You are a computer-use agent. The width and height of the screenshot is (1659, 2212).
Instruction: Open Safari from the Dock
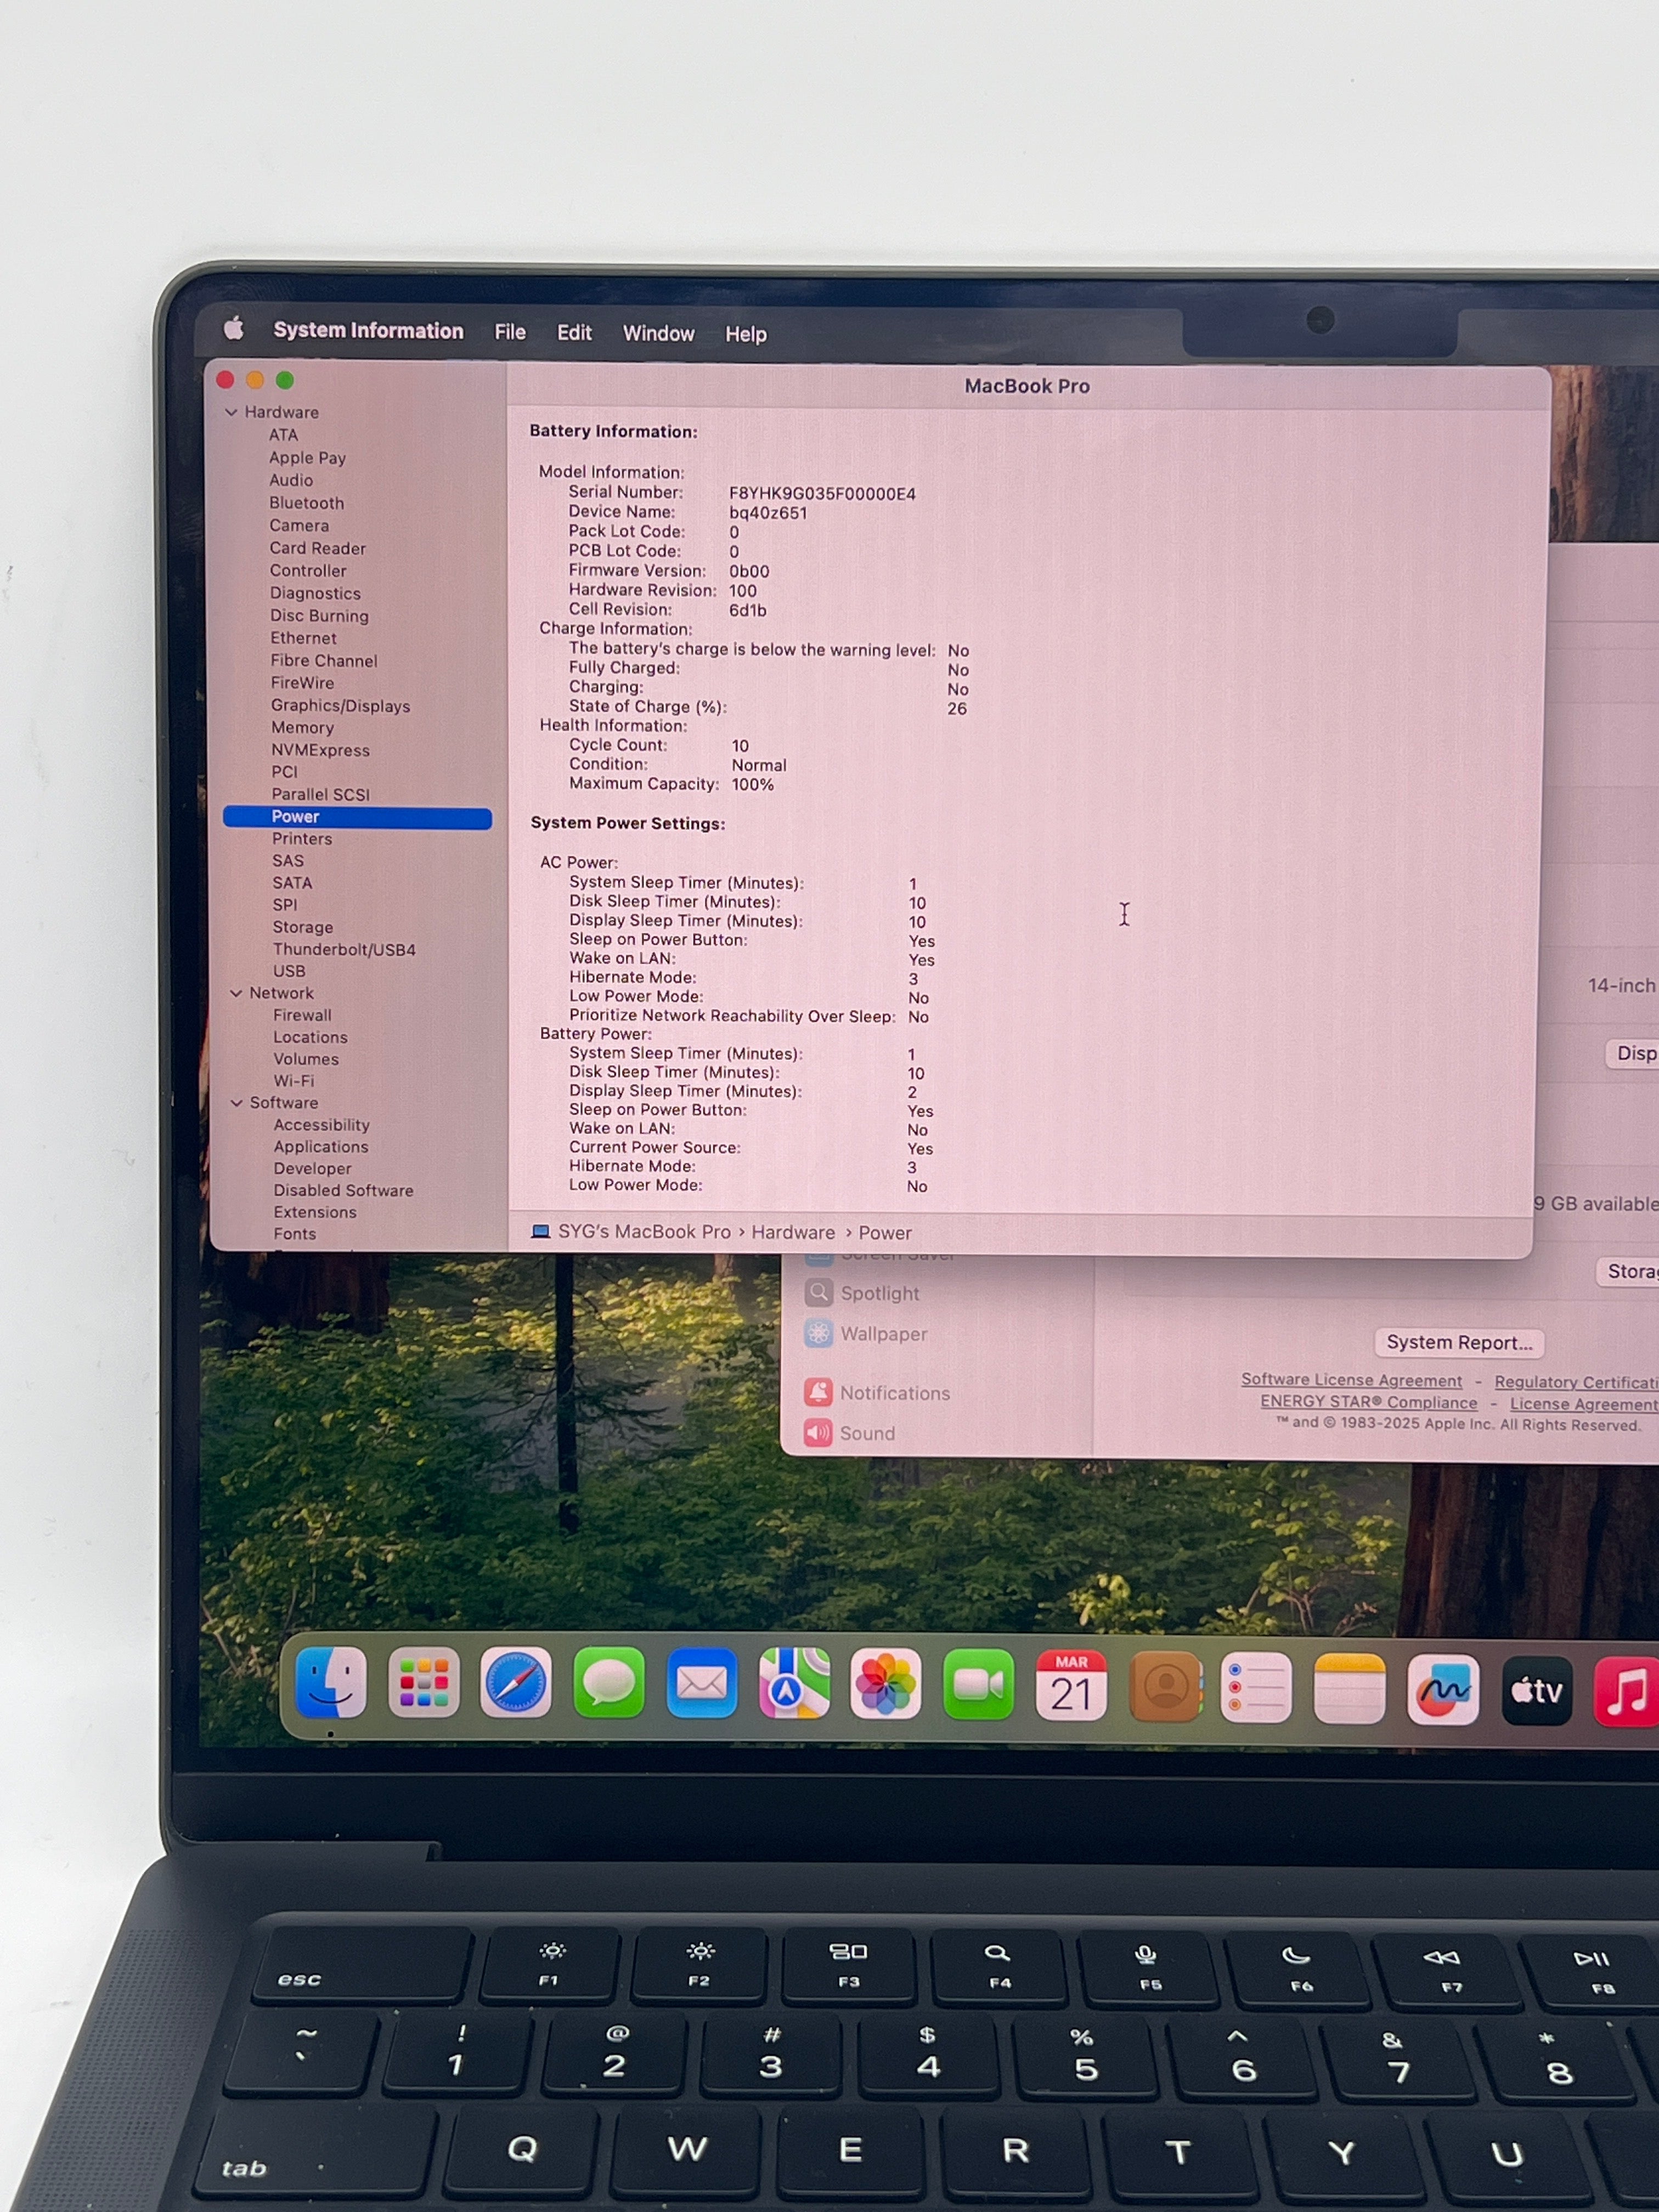pos(516,1683)
